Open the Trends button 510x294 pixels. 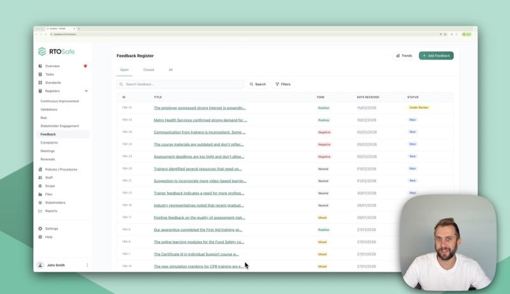pyautogui.click(x=404, y=56)
